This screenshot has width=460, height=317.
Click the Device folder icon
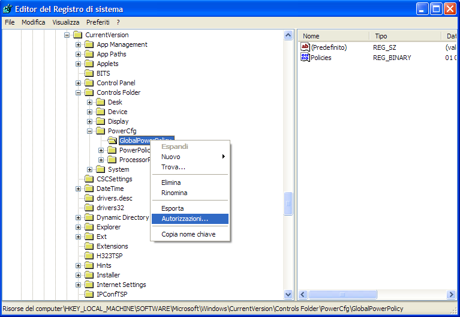101,112
